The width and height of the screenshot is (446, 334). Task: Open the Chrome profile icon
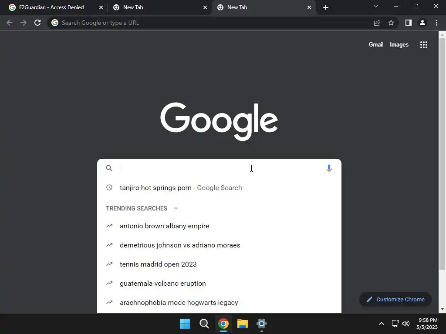click(422, 23)
